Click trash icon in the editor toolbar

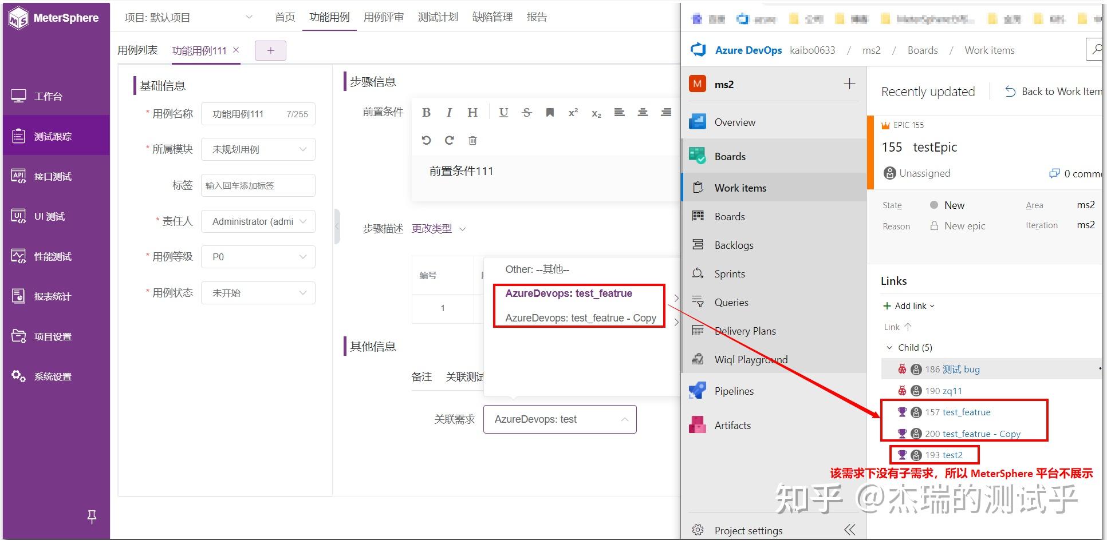tap(472, 140)
